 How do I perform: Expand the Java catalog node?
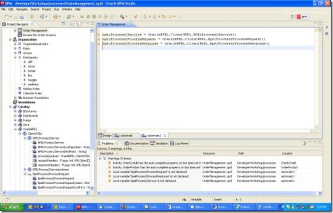pyautogui.click(x=15, y=125)
